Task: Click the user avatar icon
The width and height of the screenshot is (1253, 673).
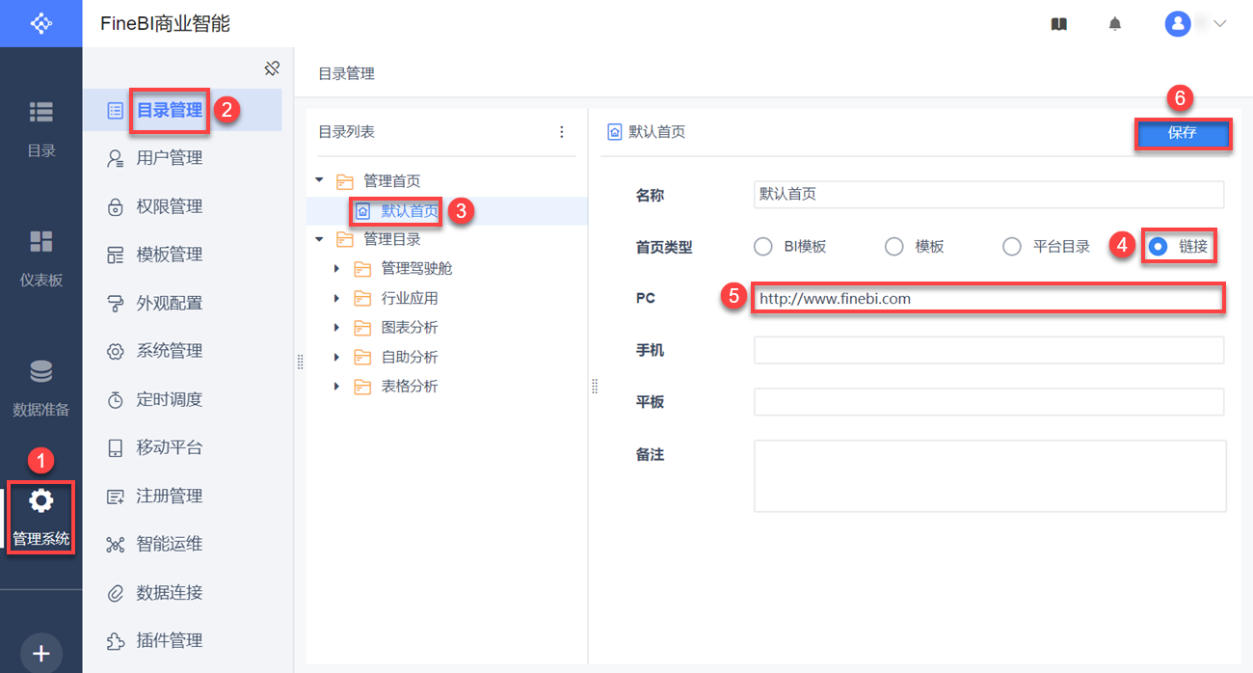Action: pos(1178,24)
